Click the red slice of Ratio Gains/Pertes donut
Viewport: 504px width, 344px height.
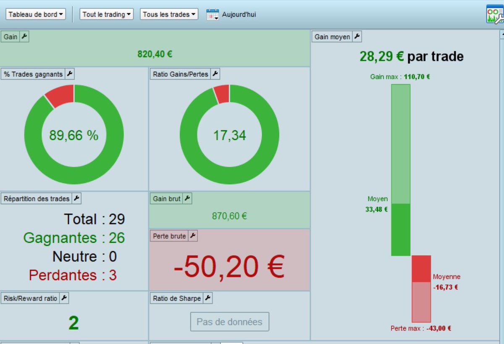(222, 94)
